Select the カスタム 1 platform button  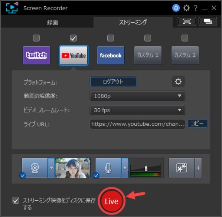click(148, 55)
